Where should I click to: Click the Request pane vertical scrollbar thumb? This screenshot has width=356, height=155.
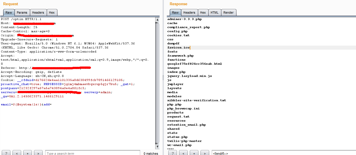(158, 83)
